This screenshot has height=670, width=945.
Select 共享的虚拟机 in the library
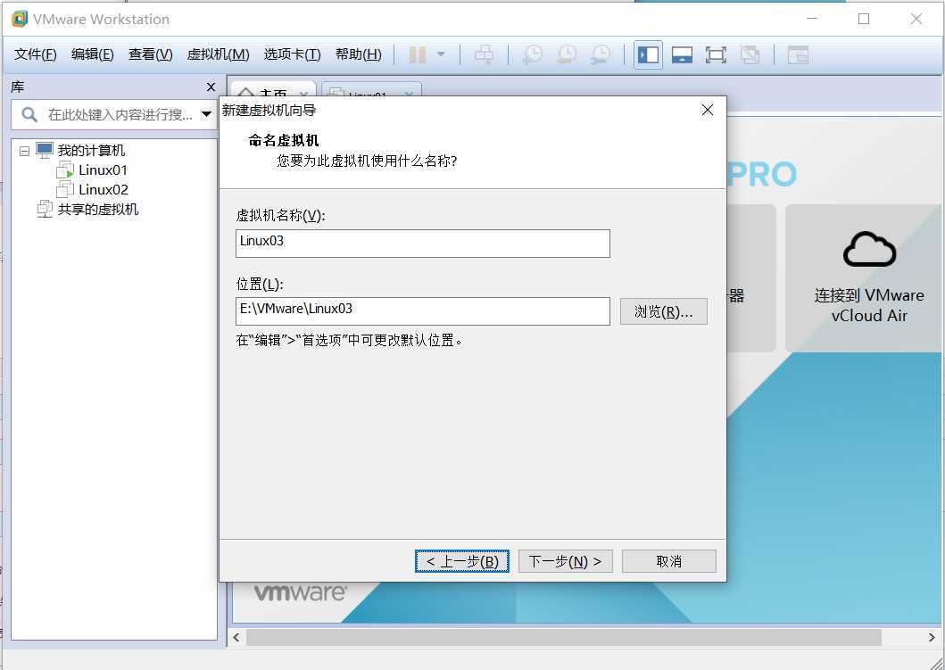[x=97, y=209]
